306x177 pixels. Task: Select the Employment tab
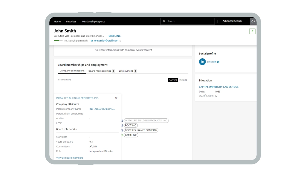(x=126, y=71)
